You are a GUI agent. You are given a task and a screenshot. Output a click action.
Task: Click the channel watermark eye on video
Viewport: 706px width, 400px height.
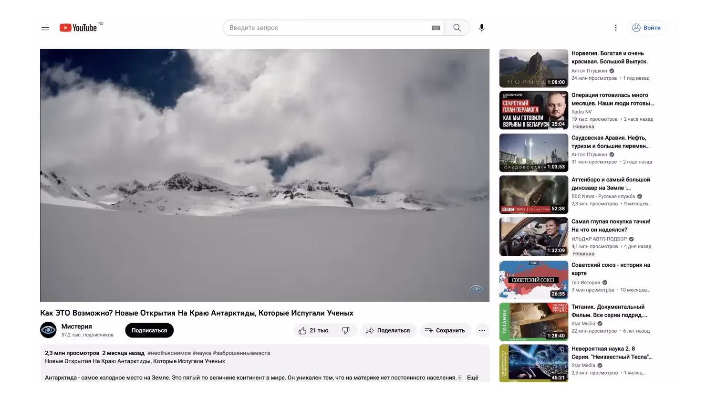click(x=476, y=288)
